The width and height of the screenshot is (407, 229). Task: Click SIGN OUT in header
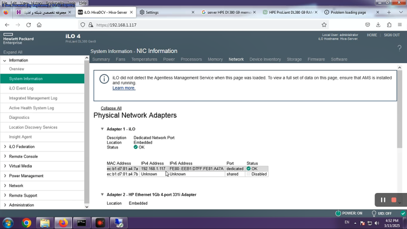tap(392, 35)
